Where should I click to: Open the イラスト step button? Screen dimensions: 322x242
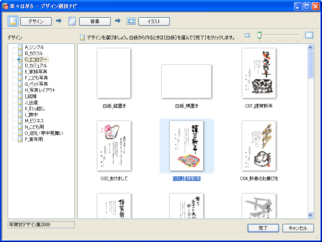pos(154,22)
